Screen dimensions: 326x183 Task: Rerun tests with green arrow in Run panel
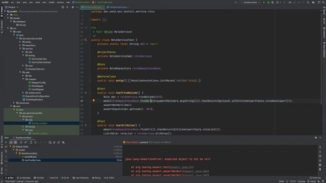point(6,142)
